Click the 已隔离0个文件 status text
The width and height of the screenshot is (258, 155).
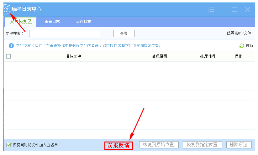point(239,33)
